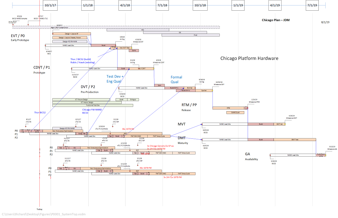
Task: Select the "DMT" phase label
Action: (x=182, y=138)
